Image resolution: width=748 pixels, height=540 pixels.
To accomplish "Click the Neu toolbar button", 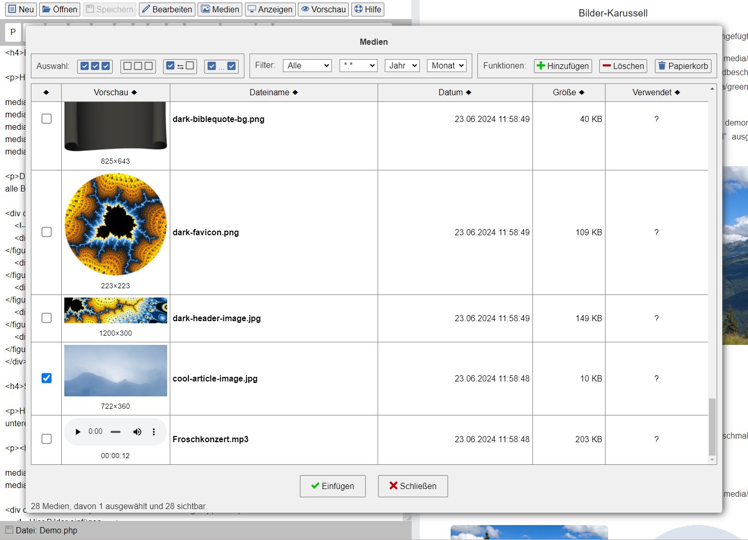I will click(x=21, y=9).
